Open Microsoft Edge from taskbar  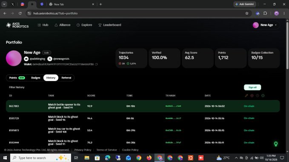click(108, 158)
